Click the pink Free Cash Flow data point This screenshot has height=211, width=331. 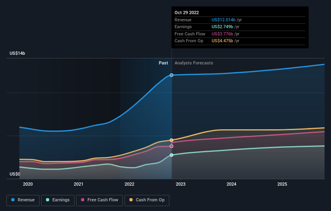(x=172, y=146)
